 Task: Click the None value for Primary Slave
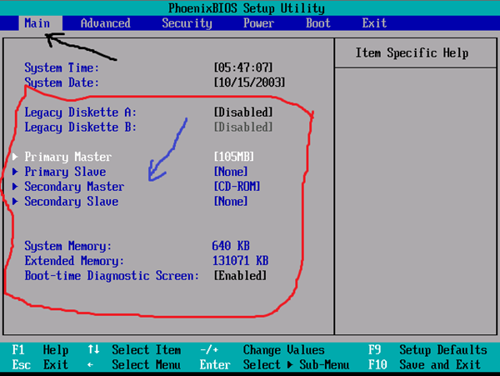coord(231,172)
